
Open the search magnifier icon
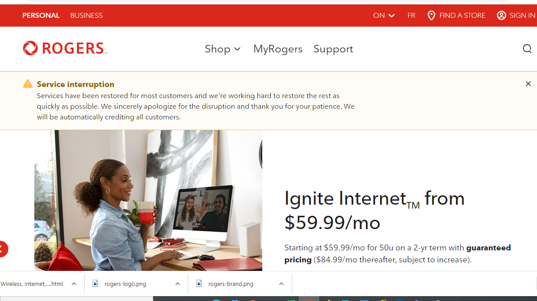point(527,48)
